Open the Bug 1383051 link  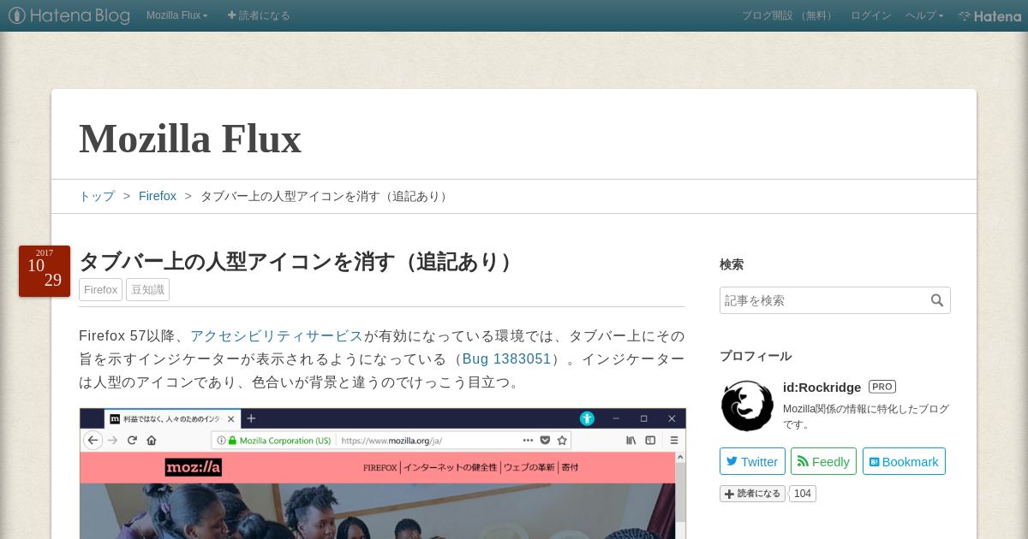(x=506, y=358)
